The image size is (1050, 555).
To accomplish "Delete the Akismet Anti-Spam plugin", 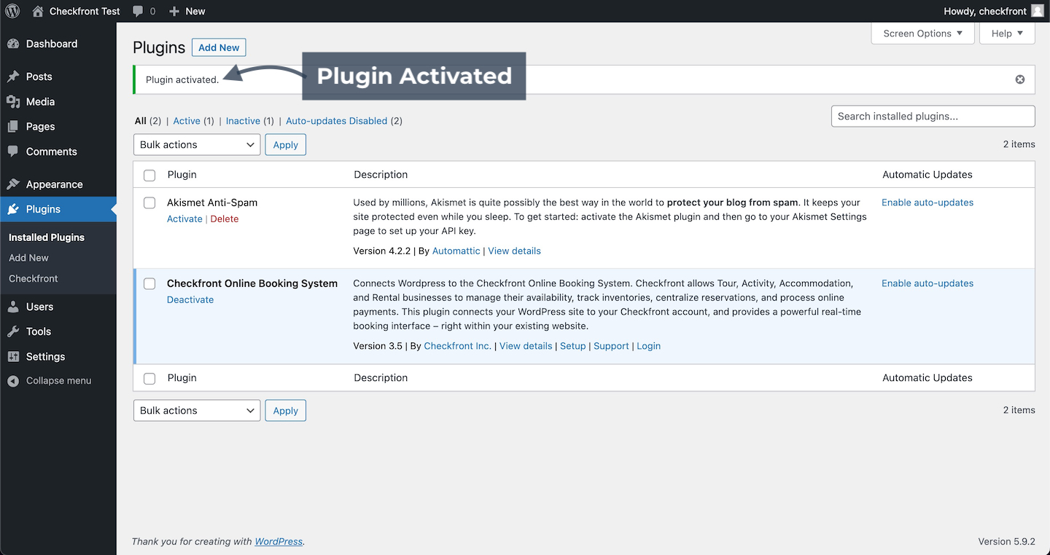I will [225, 219].
